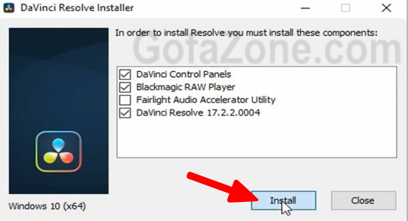
Task: Click the DaVinci Resolve title bar icon
Action: click(x=9, y=8)
